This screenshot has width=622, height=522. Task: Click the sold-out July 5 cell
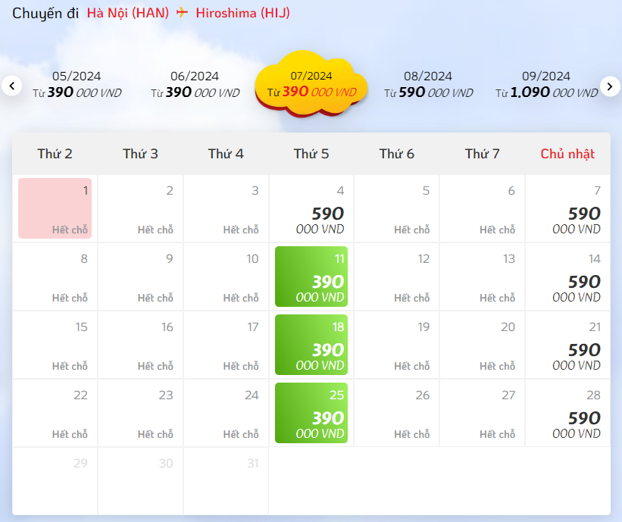pyautogui.click(x=397, y=208)
